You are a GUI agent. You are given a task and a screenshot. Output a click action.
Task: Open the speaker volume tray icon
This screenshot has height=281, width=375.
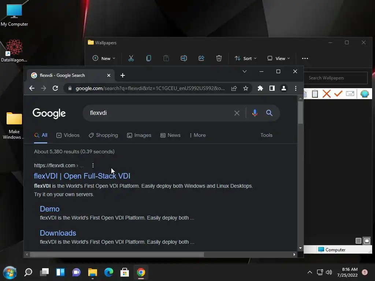[329, 272]
